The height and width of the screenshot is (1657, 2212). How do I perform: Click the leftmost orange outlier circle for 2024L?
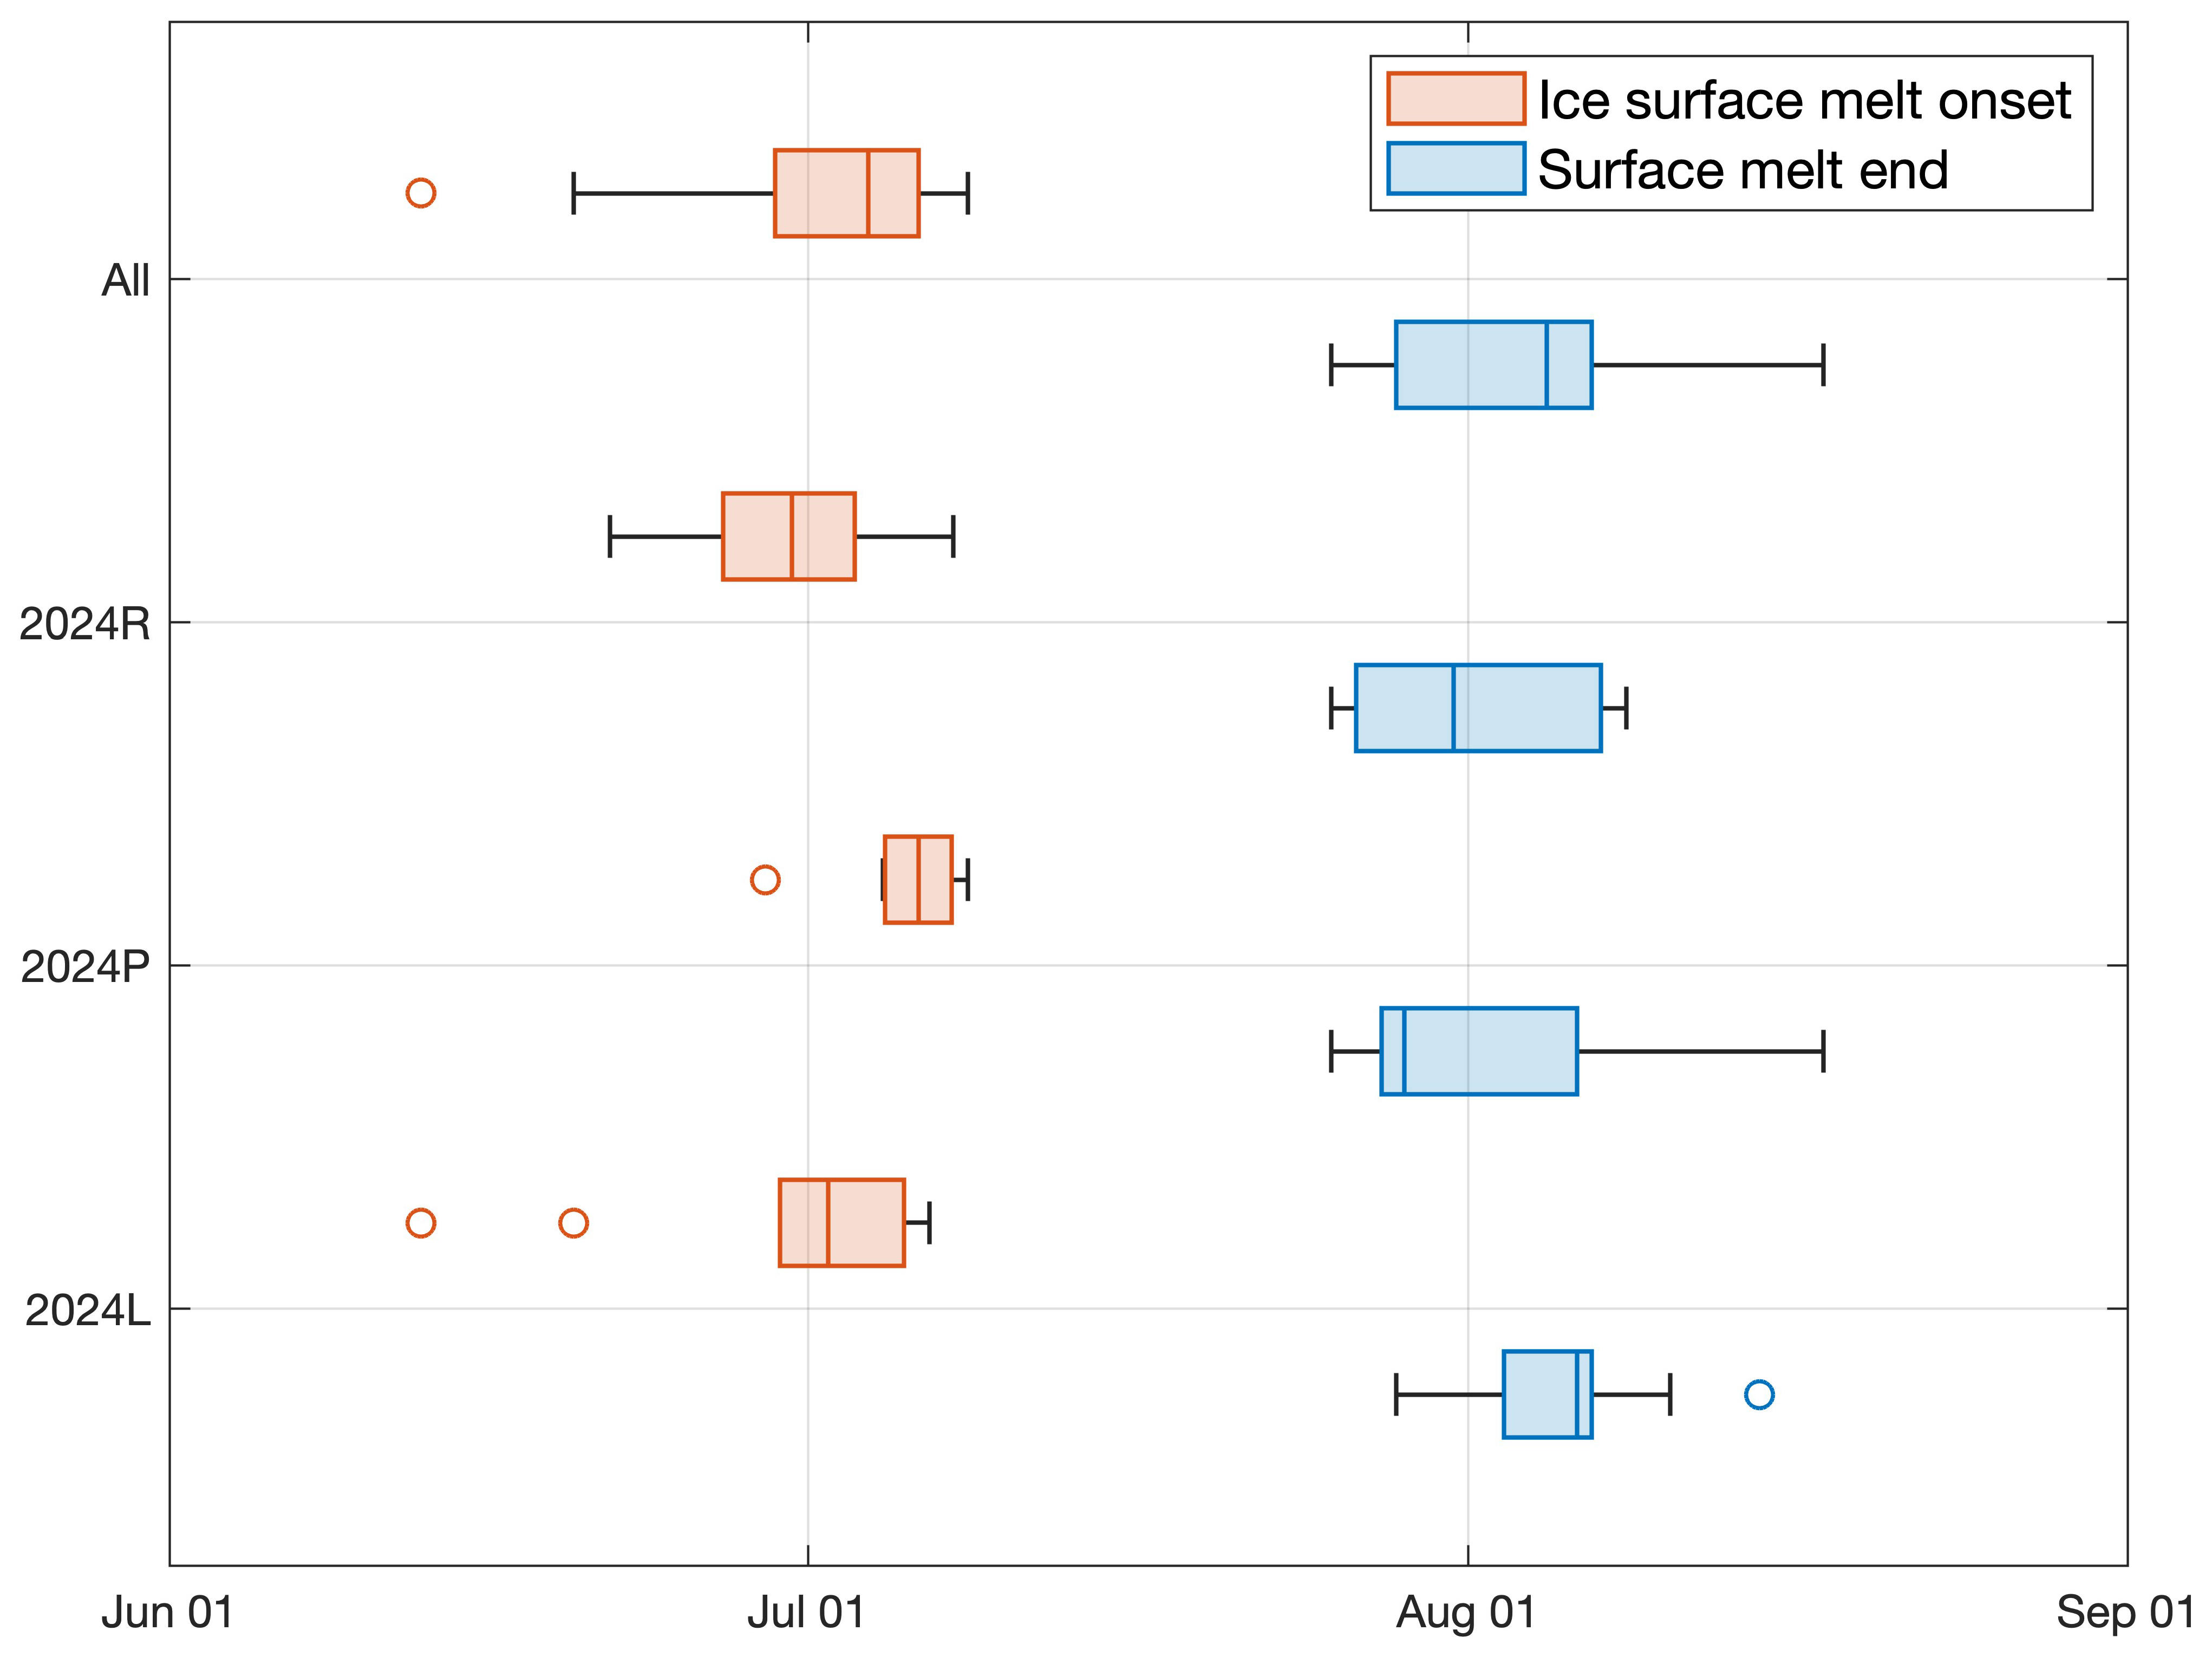(x=421, y=1223)
